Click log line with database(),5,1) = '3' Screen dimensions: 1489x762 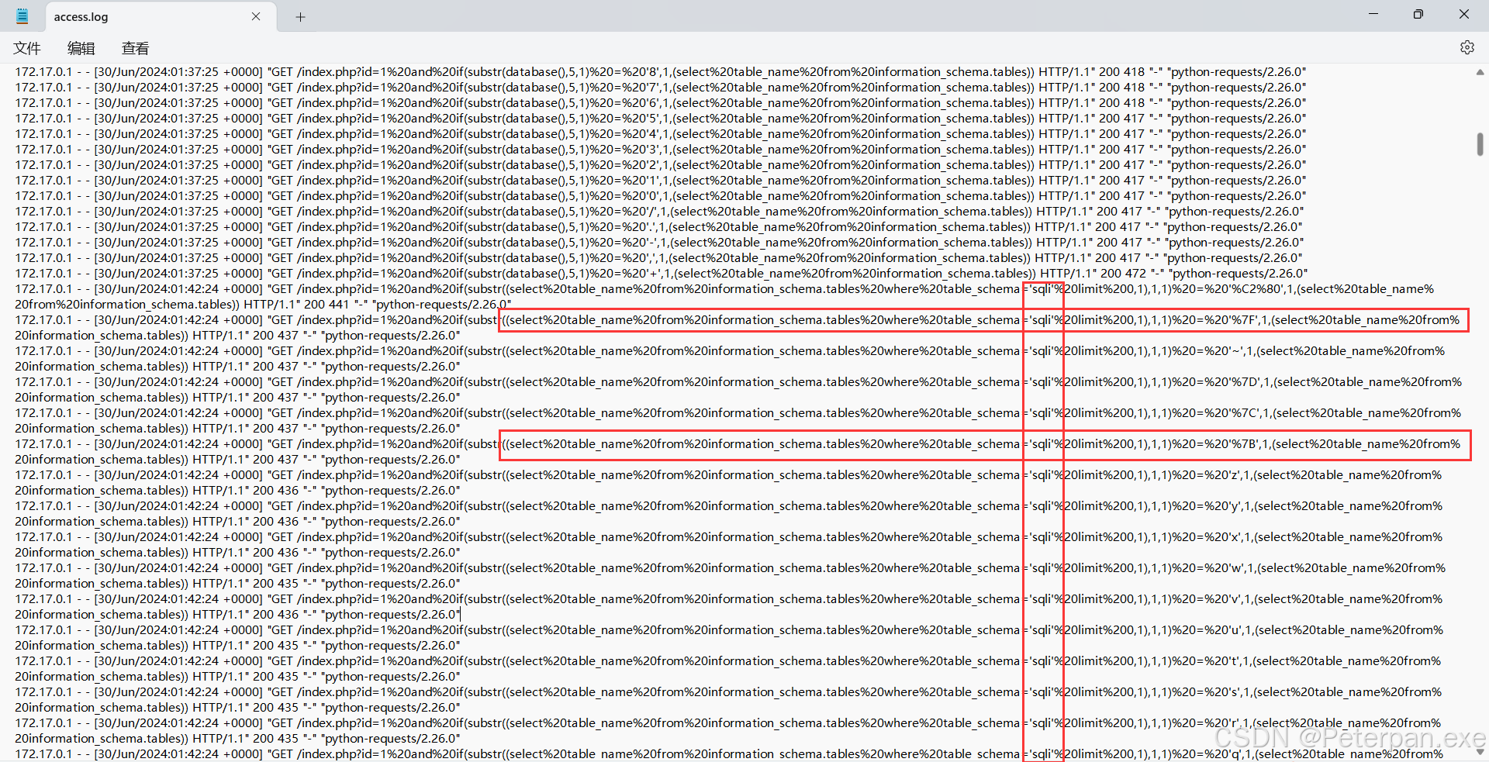[x=661, y=150]
